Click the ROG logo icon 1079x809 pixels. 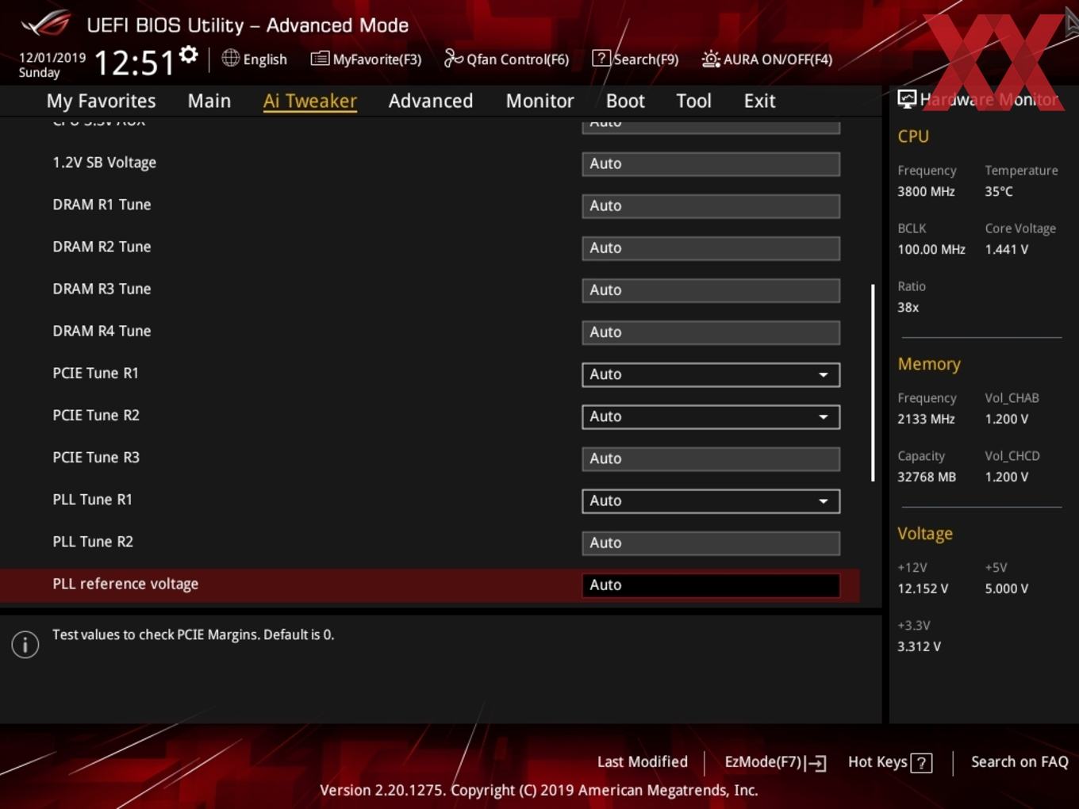[46, 23]
